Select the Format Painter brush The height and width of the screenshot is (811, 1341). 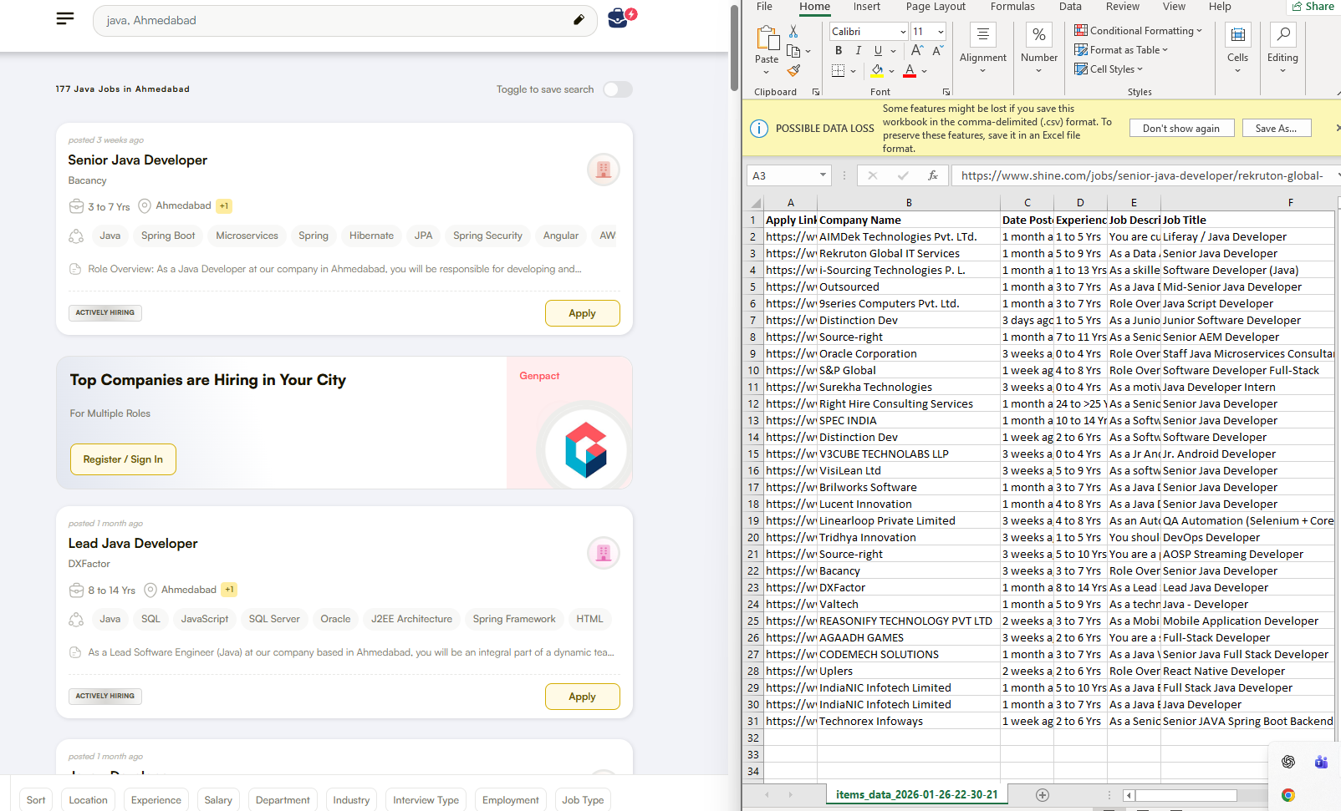point(793,71)
